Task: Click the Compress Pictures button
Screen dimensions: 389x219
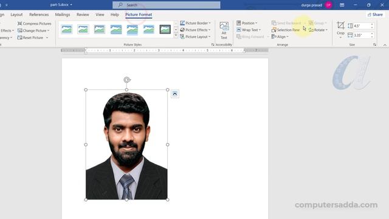Action: click(34, 24)
